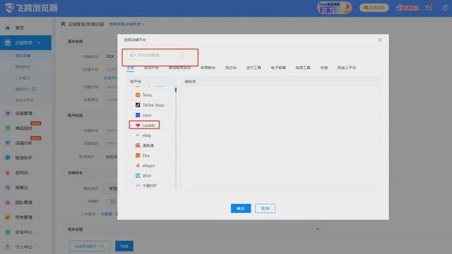Click the browser shield logo in header
Screen dimensions: 452x254
tap(10, 8)
